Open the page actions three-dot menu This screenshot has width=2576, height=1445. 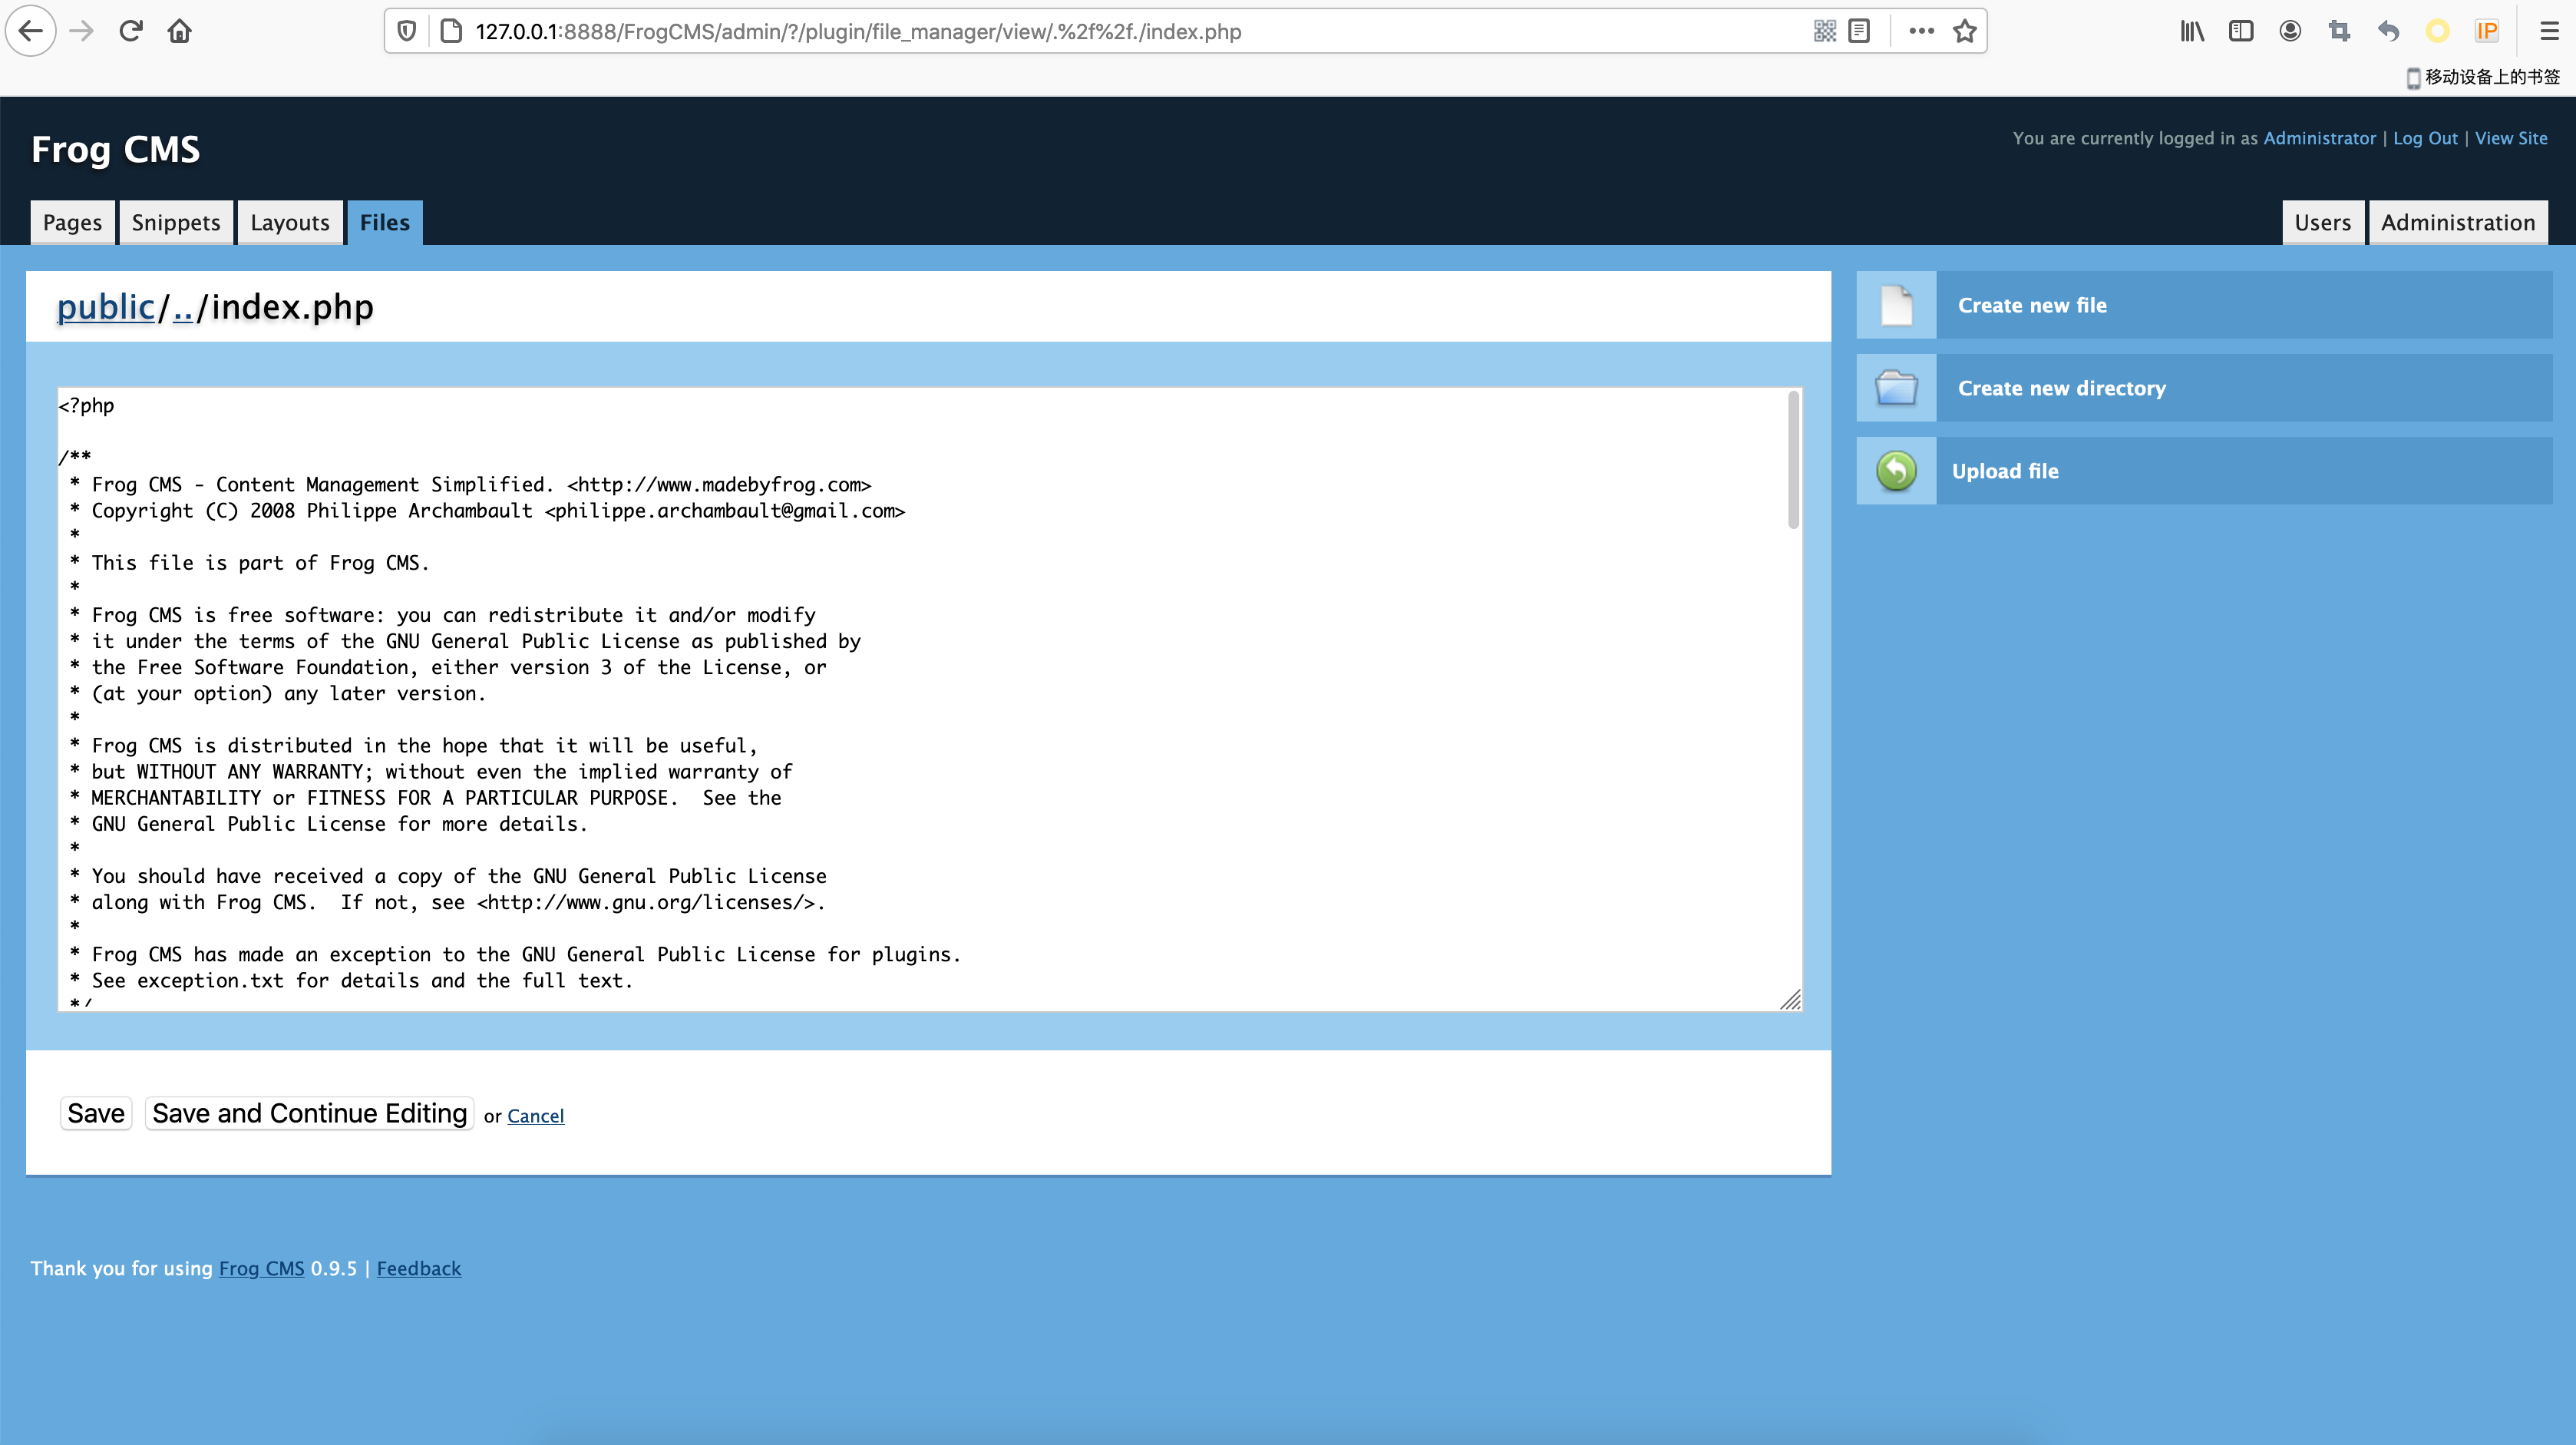1921,31
